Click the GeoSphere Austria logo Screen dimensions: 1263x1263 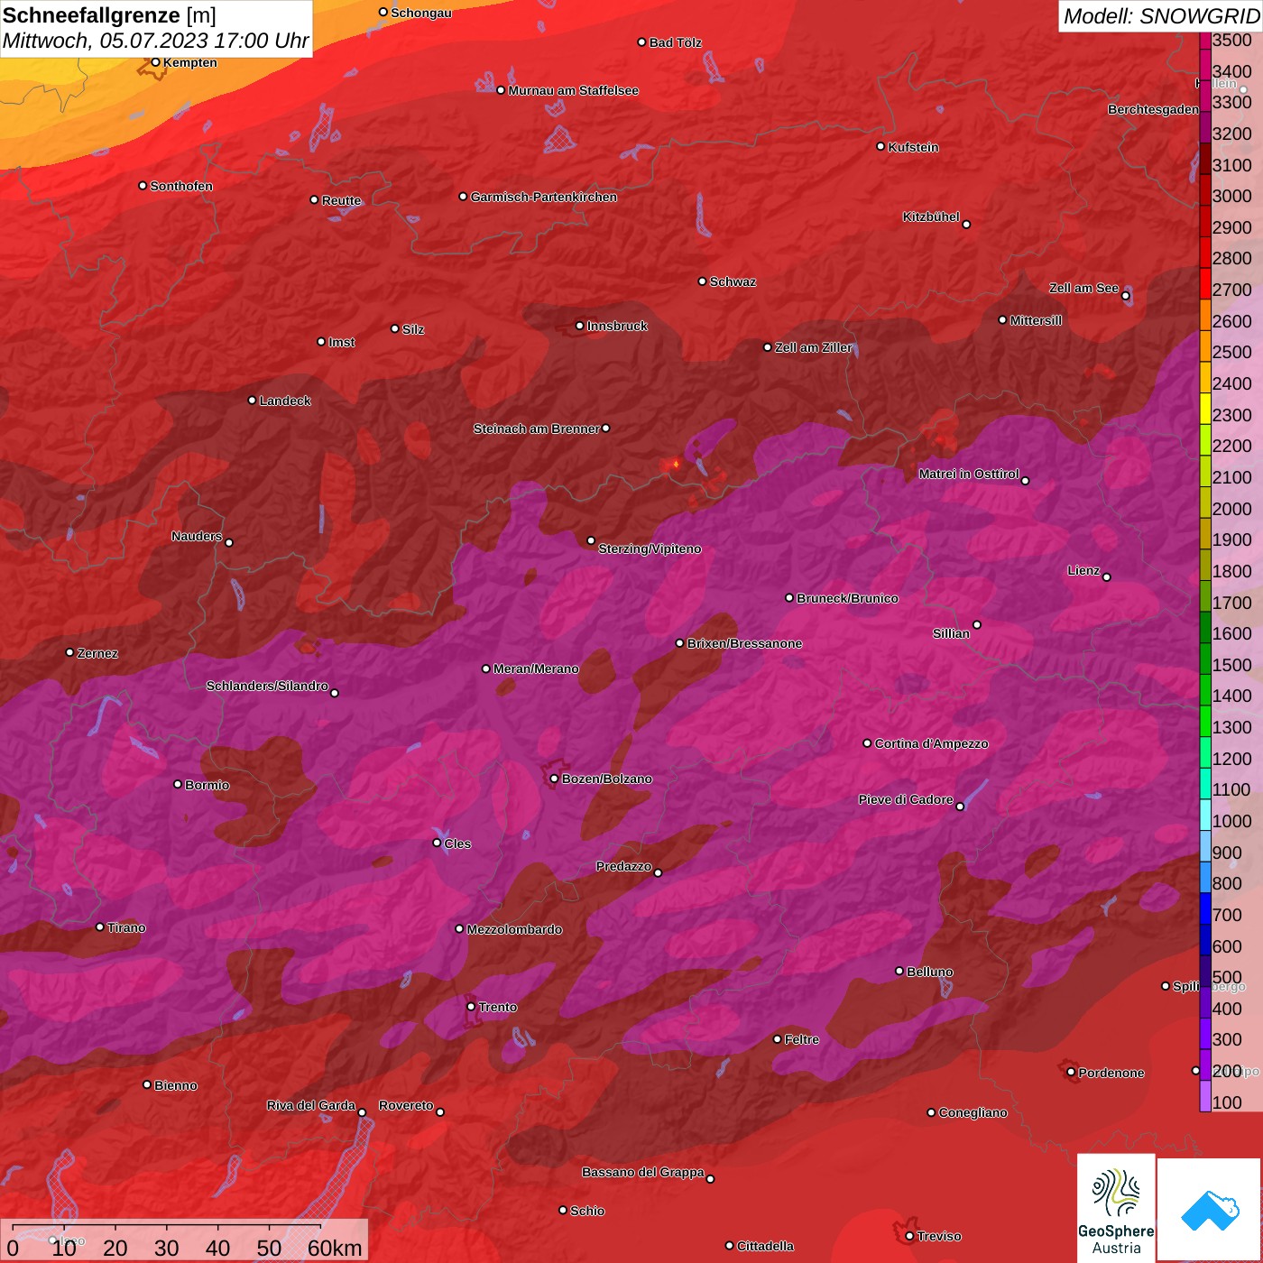pyautogui.click(x=1116, y=1209)
